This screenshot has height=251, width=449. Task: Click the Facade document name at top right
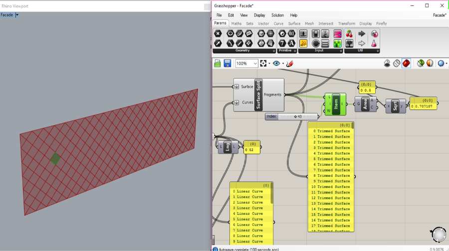pyautogui.click(x=440, y=15)
